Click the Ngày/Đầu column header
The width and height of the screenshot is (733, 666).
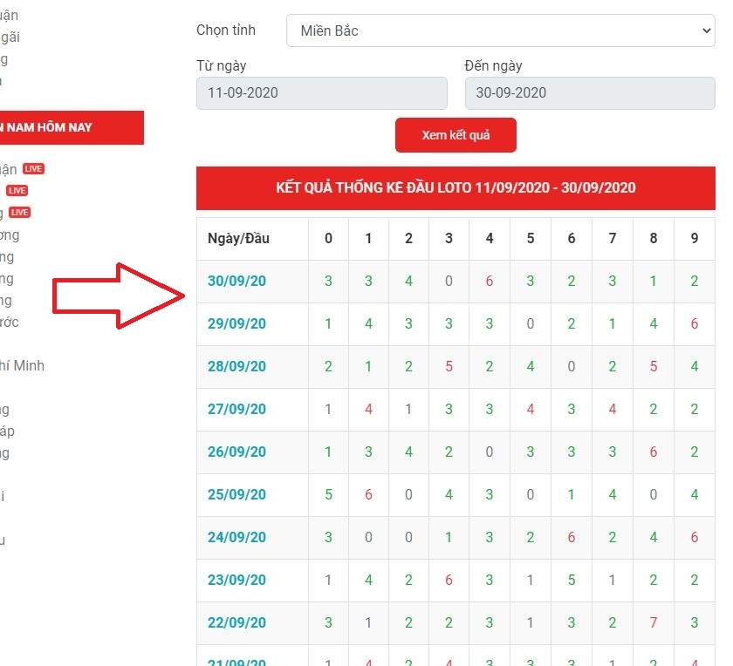[x=238, y=238]
